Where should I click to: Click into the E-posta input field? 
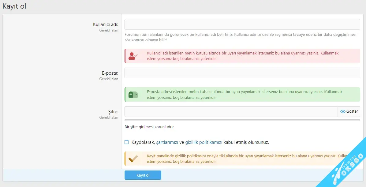pos(242,73)
